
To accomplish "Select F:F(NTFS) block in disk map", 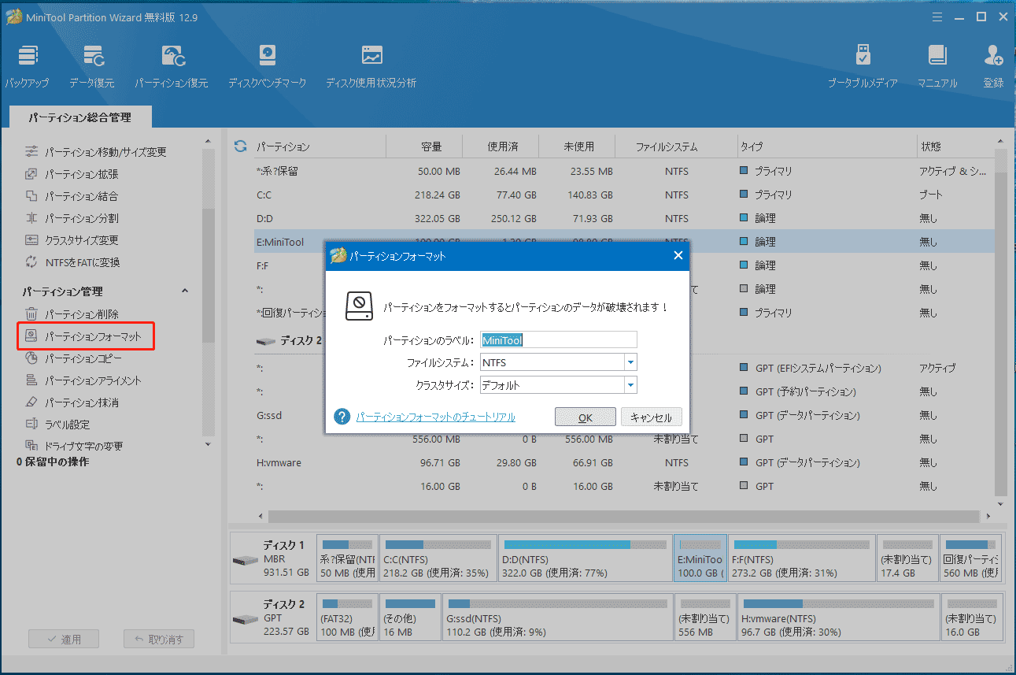I will tap(801, 559).
